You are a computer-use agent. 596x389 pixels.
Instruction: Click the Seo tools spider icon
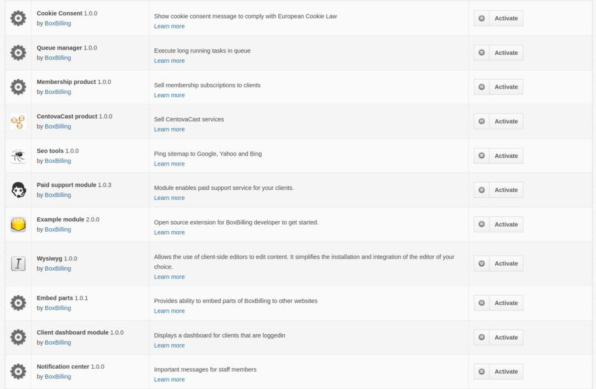[x=18, y=155]
